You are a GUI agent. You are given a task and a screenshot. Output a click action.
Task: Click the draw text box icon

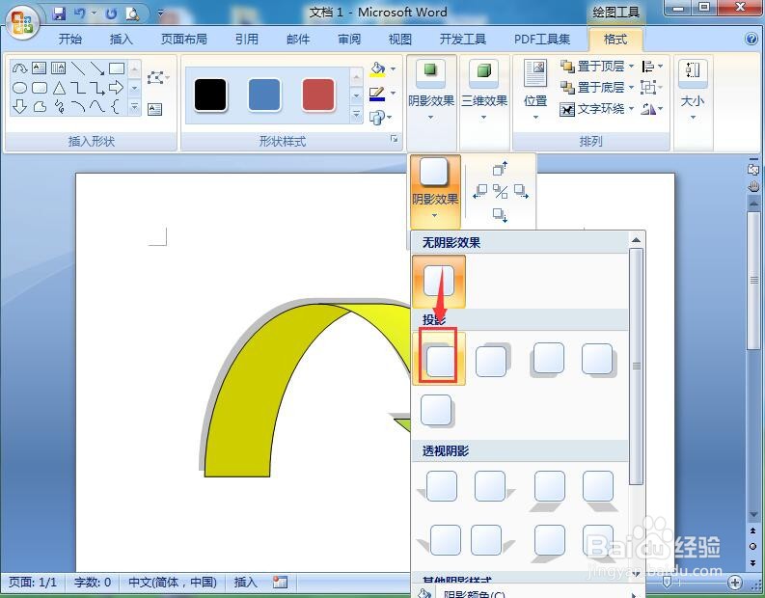click(x=154, y=109)
